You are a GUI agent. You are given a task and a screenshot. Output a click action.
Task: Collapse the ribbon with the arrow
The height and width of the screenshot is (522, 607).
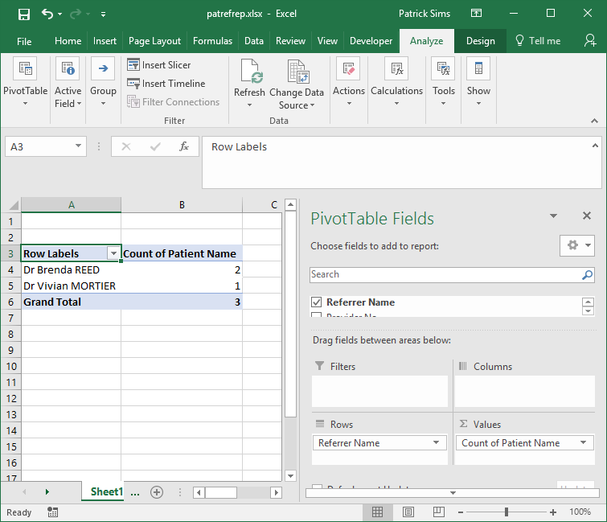[x=594, y=121]
